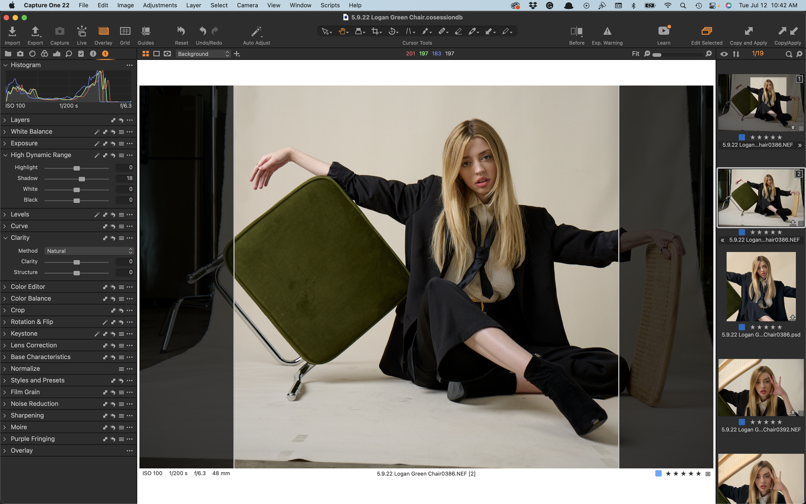Image resolution: width=806 pixels, height=504 pixels.
Task: Open the Clarity Method dropdown
Action: 89,251
